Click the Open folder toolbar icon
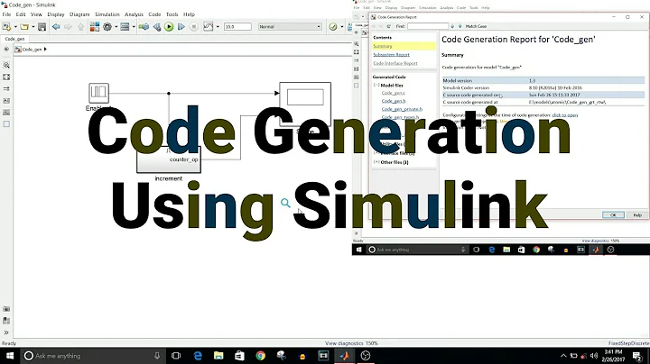650x364 pixels. point(24,27)
